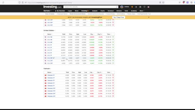This screenshot has height=110, width=195.
Task: Open the U.K. 50Y bond link
Action: [x=50, y=25]
